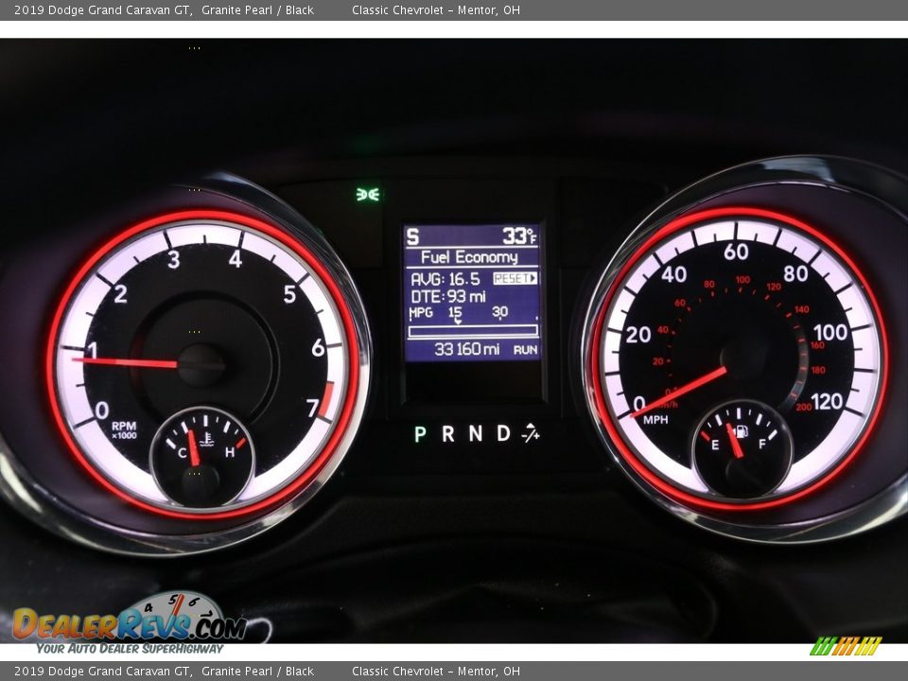This screenshot has width=908, height=681.
Task: Click the 'Fuel Economy' heading text
Action: pos(469,257)
